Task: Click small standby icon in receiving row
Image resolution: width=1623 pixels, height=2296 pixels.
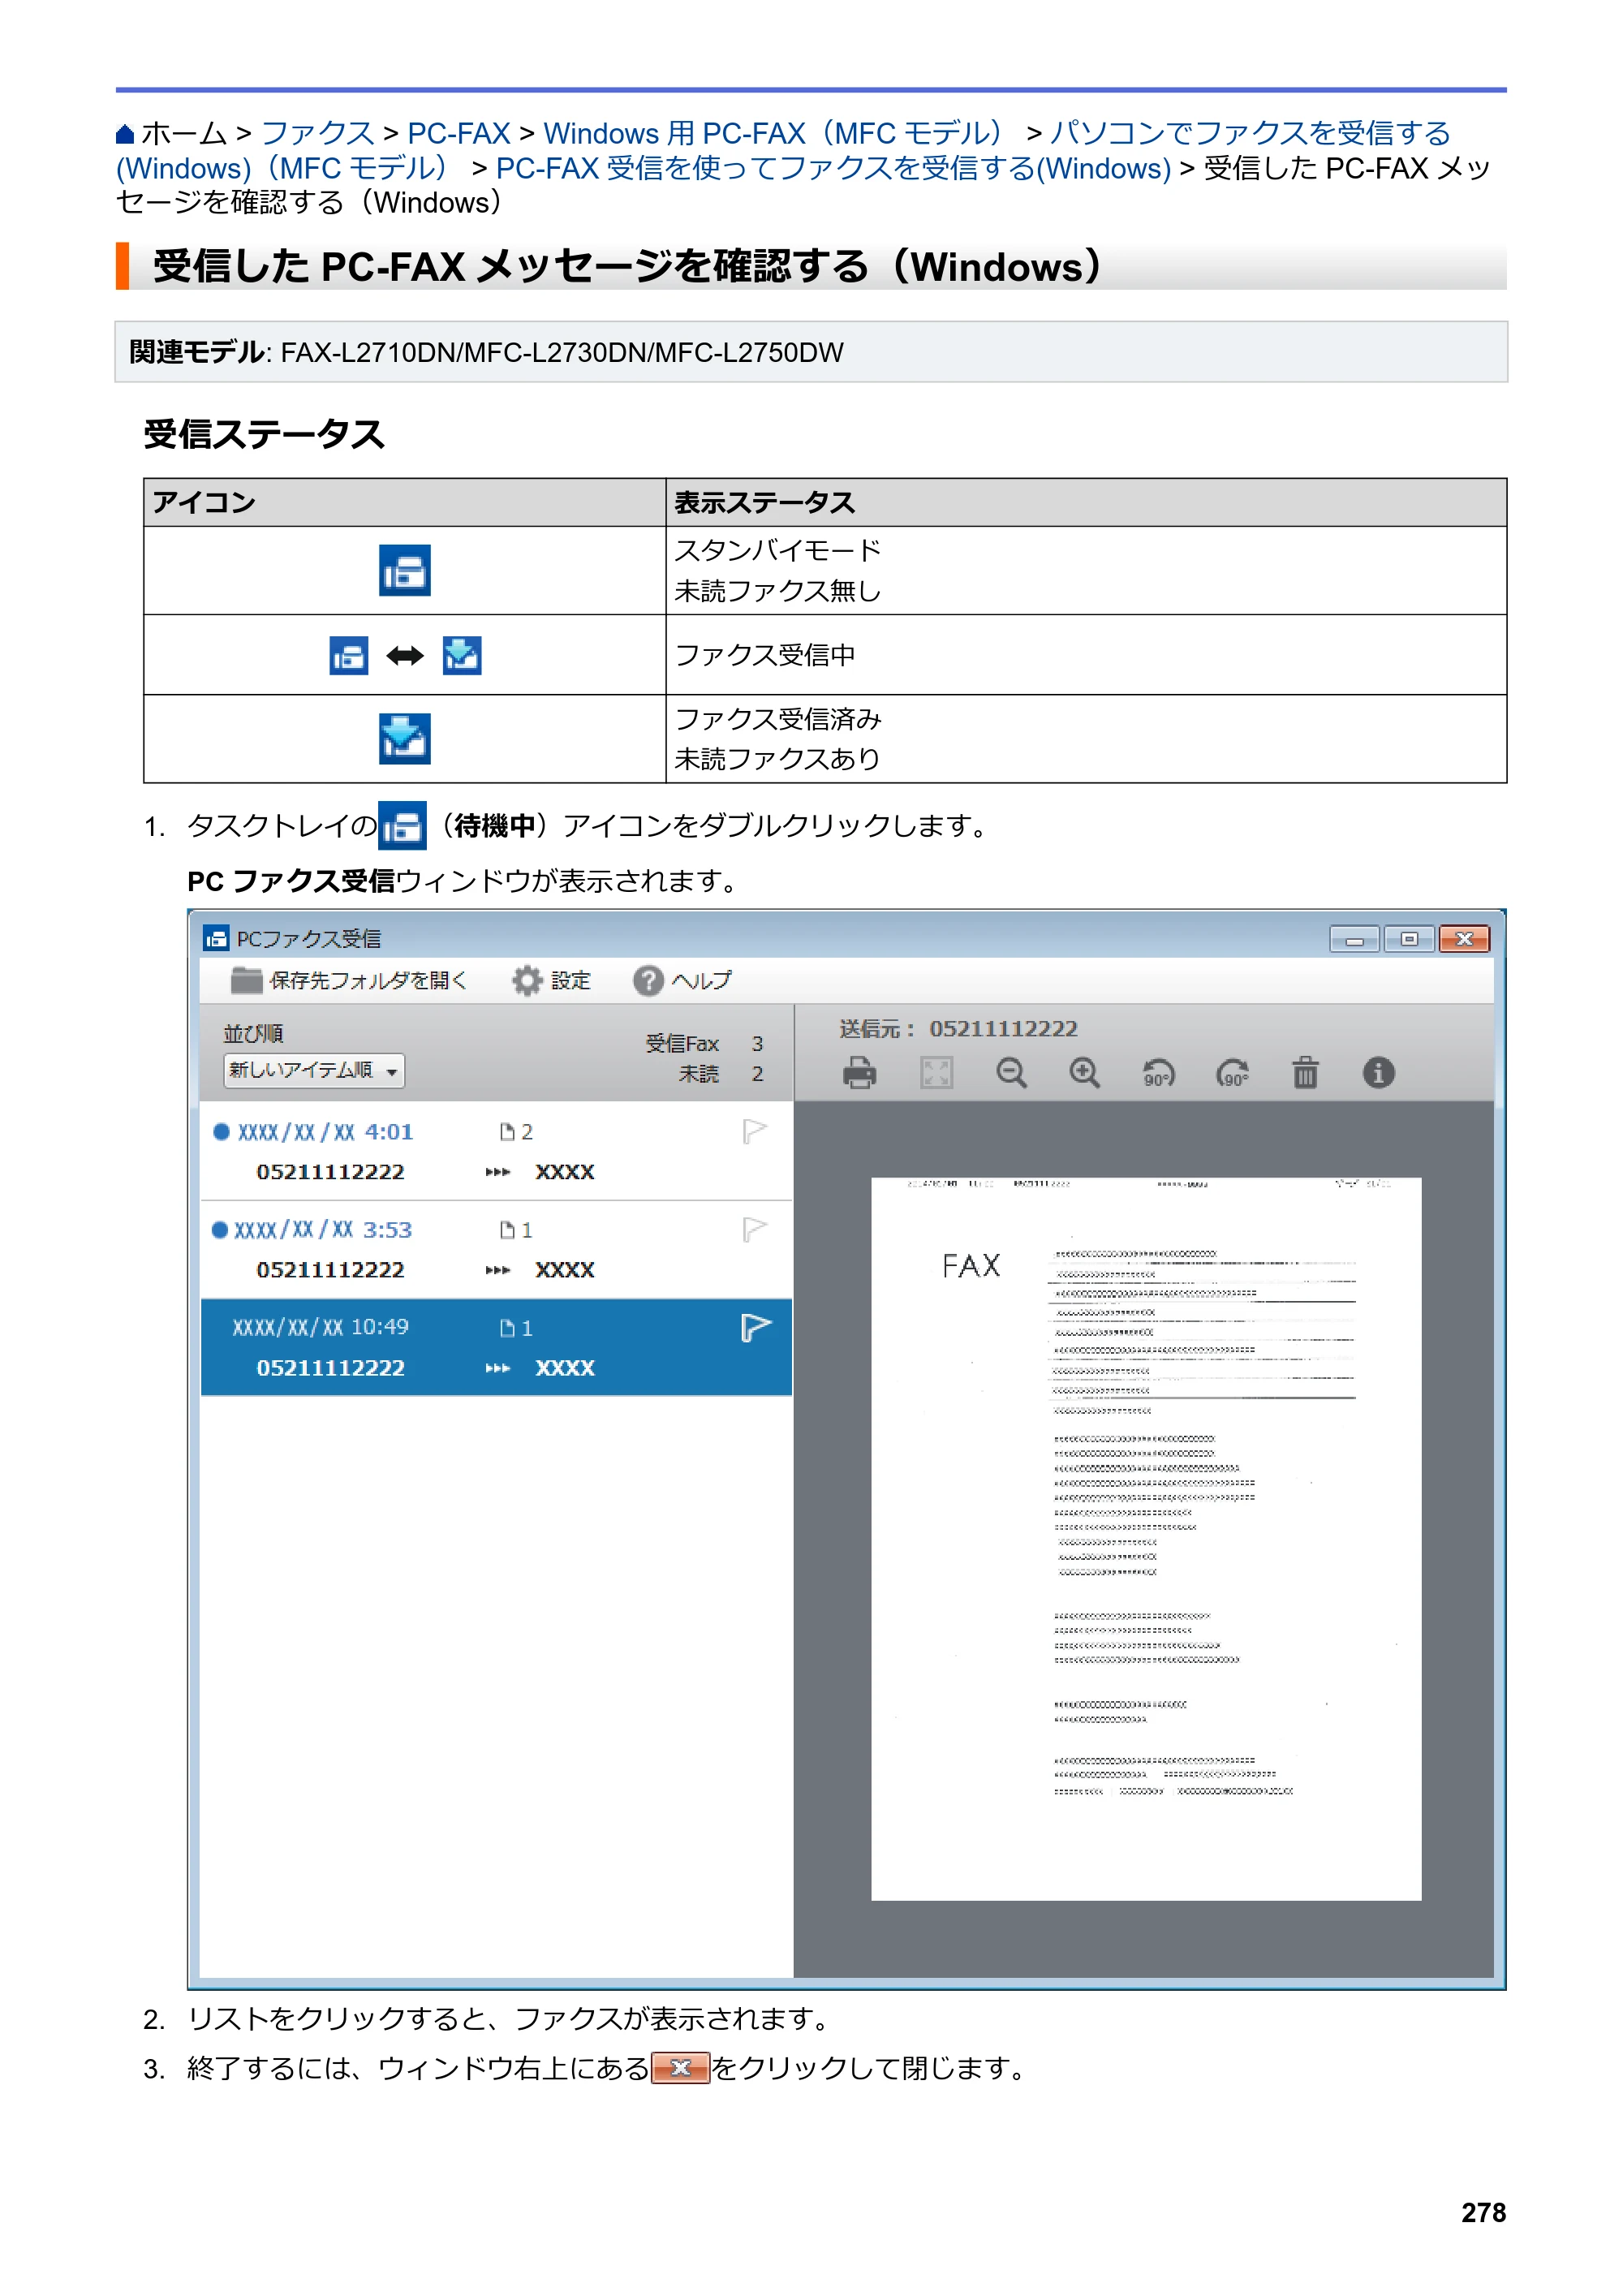Action: click(348, 655)
